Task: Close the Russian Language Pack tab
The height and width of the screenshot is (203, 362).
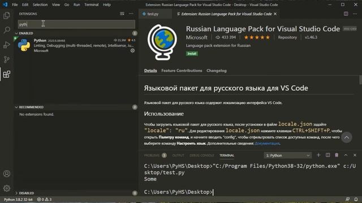Action: pos(275,14)
